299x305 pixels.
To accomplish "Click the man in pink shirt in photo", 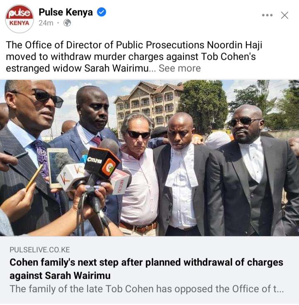I will [138, 174].
